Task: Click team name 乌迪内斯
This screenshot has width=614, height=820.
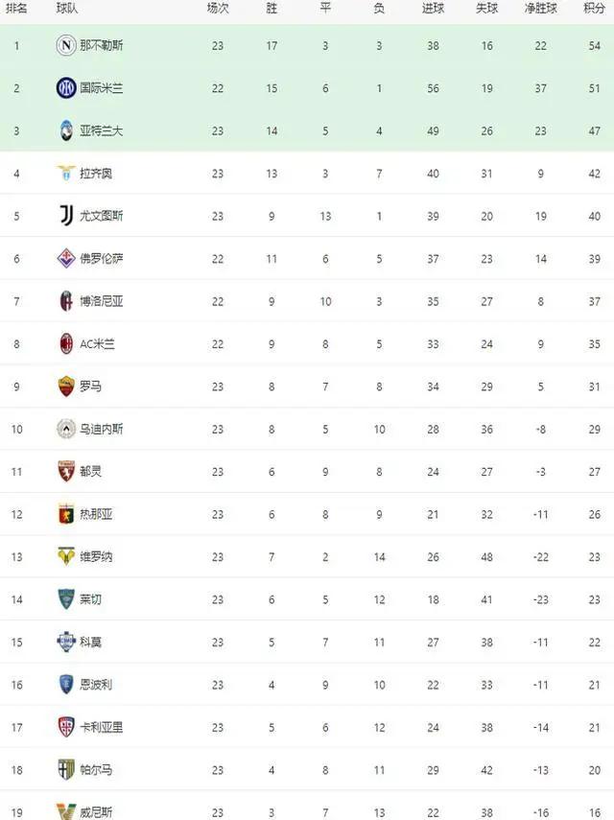Action: pyautogui.click(x=102, y=429)
